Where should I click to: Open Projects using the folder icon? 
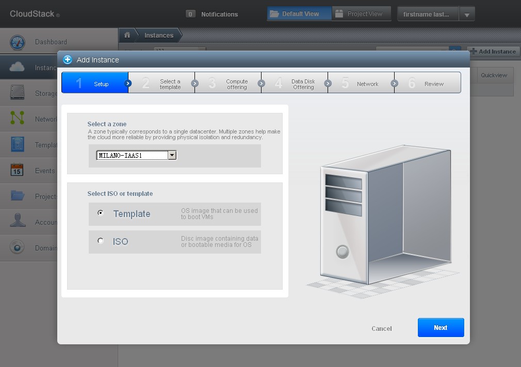[17, 196]
